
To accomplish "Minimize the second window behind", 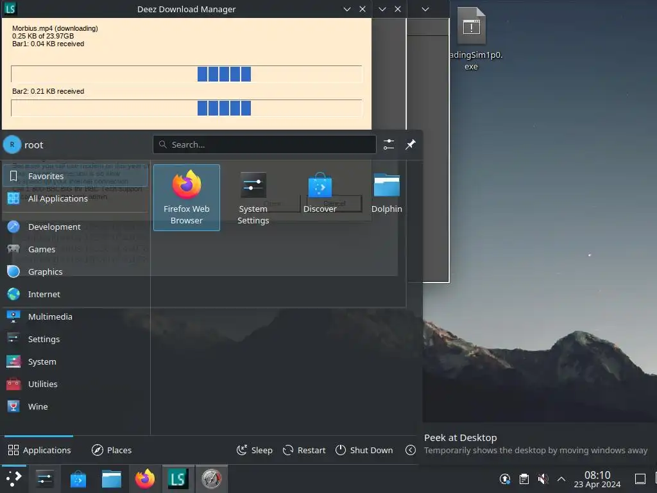I will 382,9.
